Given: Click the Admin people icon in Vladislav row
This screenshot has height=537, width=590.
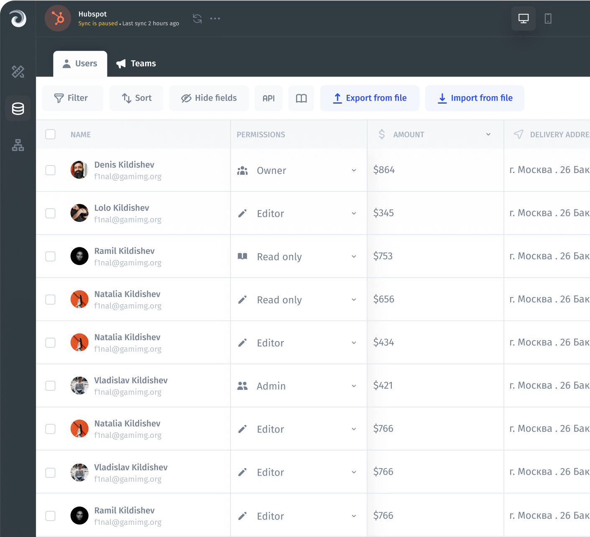Looking at the screenshot, I should click(x=243, y=386).
